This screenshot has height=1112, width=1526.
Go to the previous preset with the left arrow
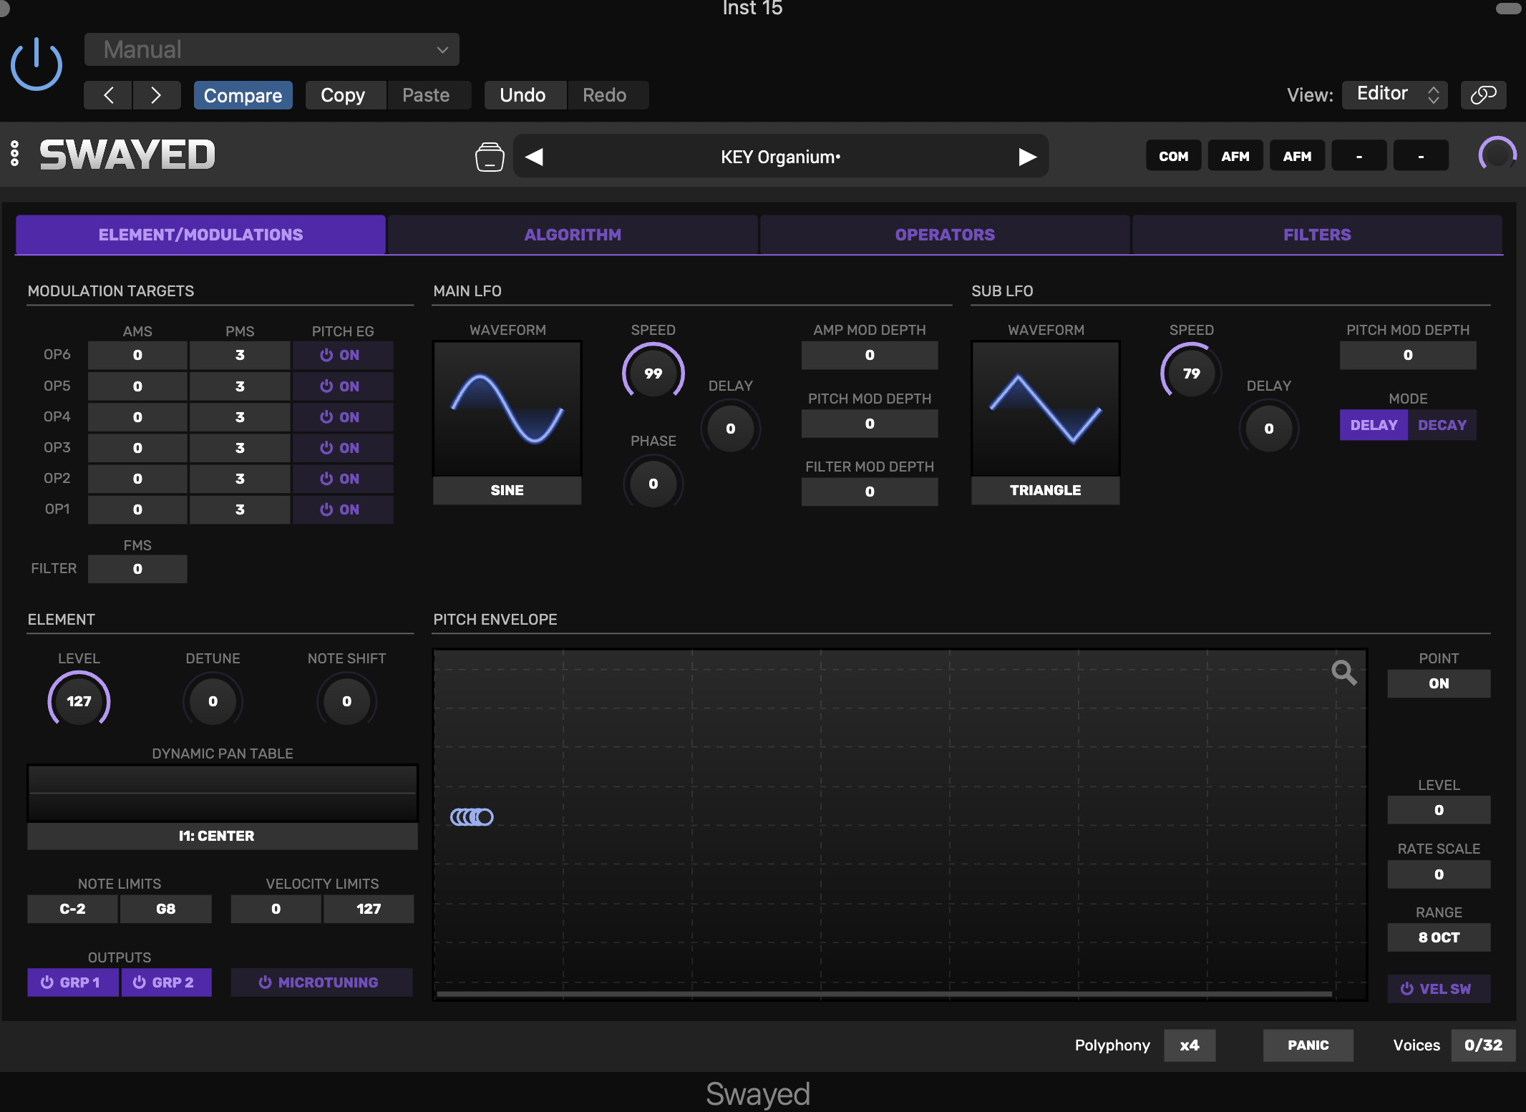534,157
